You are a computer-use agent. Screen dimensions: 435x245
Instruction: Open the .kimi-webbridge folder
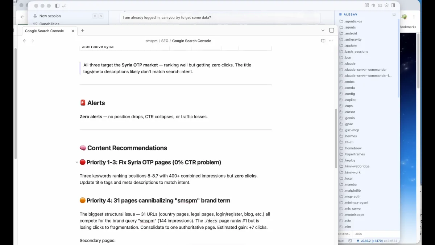(357, 166)
